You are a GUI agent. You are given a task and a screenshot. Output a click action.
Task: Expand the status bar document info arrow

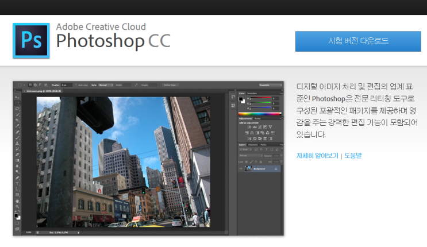click(78, 233)
